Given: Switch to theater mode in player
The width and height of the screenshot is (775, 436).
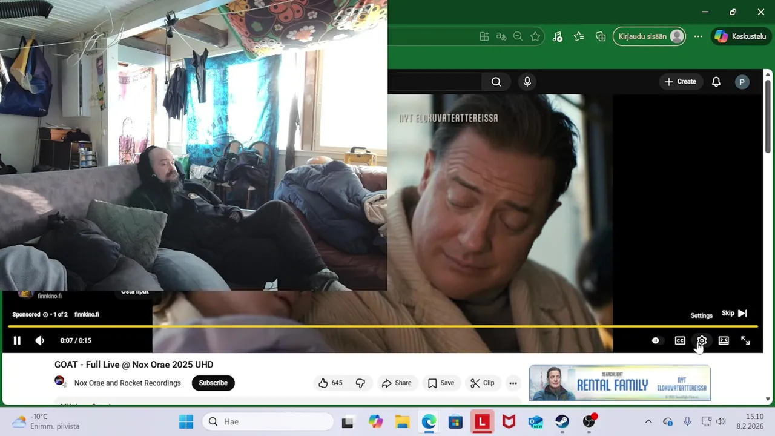Looking at the screenshot, I should (x=724, y=341).
